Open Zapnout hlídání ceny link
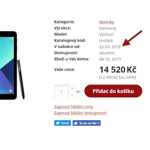The width and height of the screenshot is (150, 150). [73, 107]
